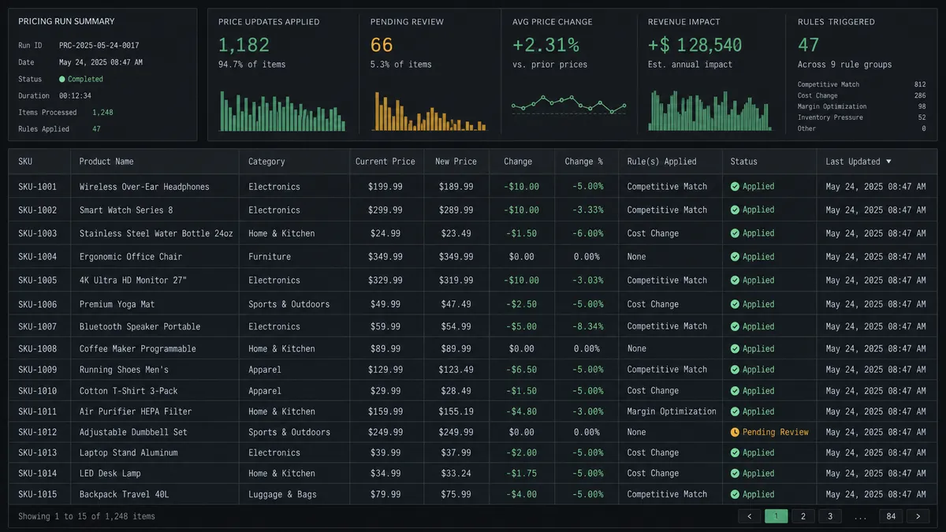Select the Wireless Over-Ear Headphones product name
Image resolution: width=946 pixels, height=532 pixels.
tap(144, 187)
